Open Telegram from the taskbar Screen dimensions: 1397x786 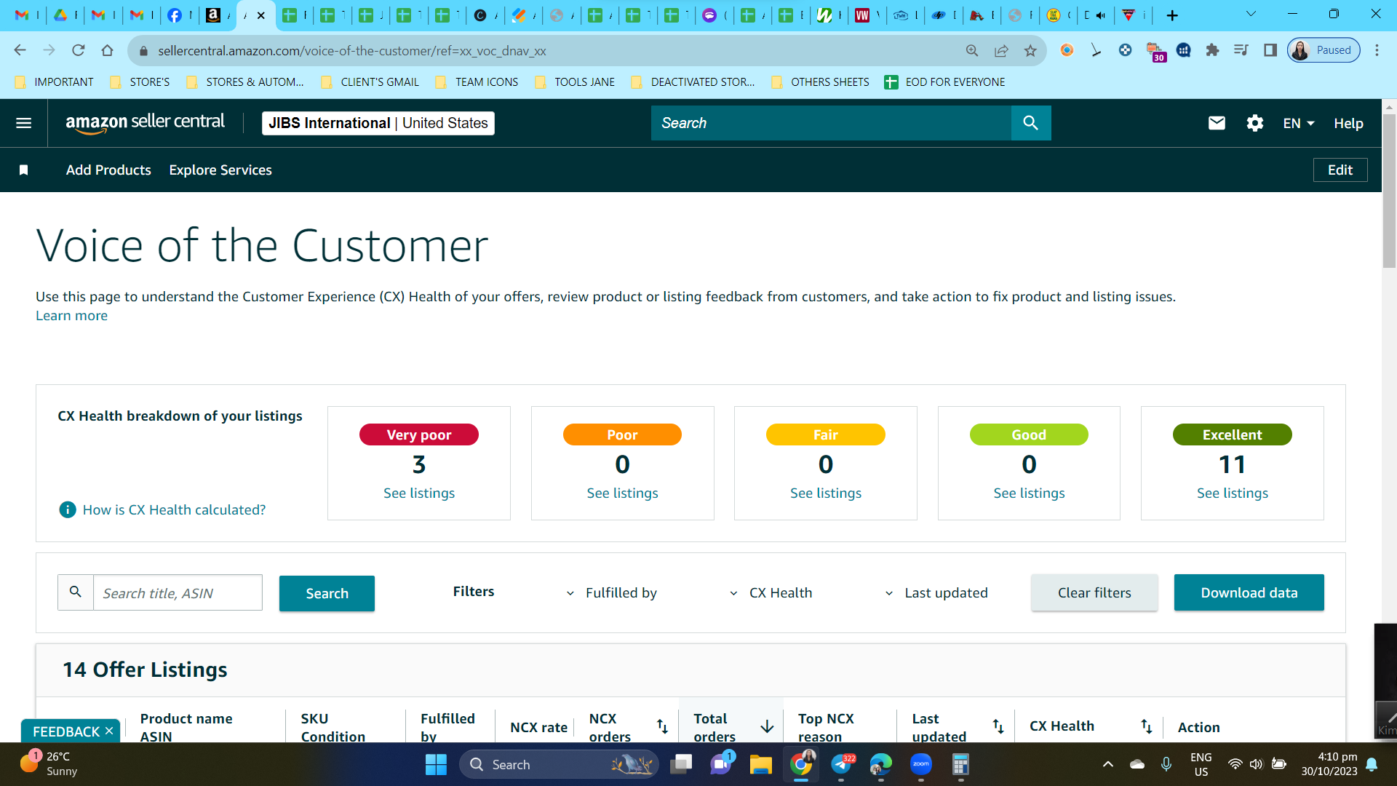point(841,764)
